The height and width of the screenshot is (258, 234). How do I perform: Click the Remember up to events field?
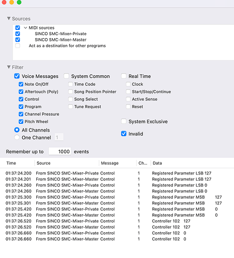60,151
